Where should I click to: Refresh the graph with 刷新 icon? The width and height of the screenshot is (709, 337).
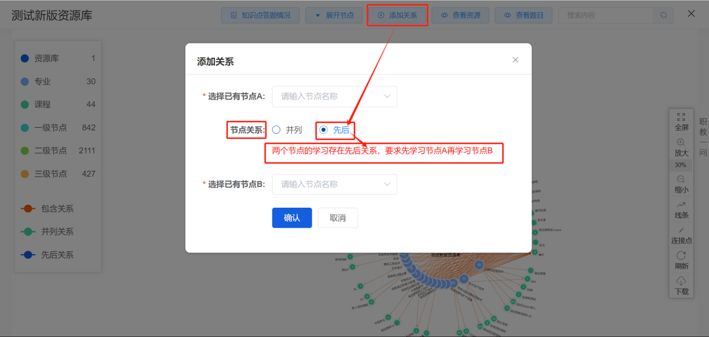pyautogui.click(x=680, y=260)
